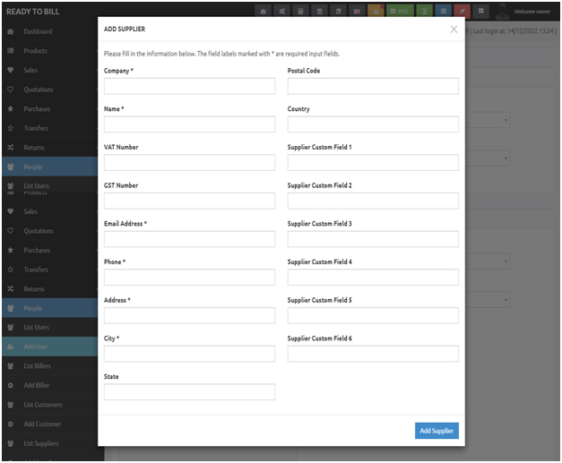This screenshot has width=562, height=463.
Task: Focus the Supplier Custom Field 3 input
Action: [373, 239]
